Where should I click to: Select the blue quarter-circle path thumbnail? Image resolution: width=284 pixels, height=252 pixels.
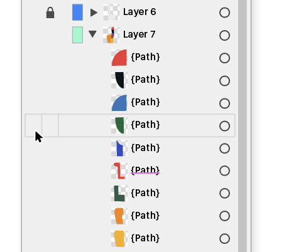[119, 103]
